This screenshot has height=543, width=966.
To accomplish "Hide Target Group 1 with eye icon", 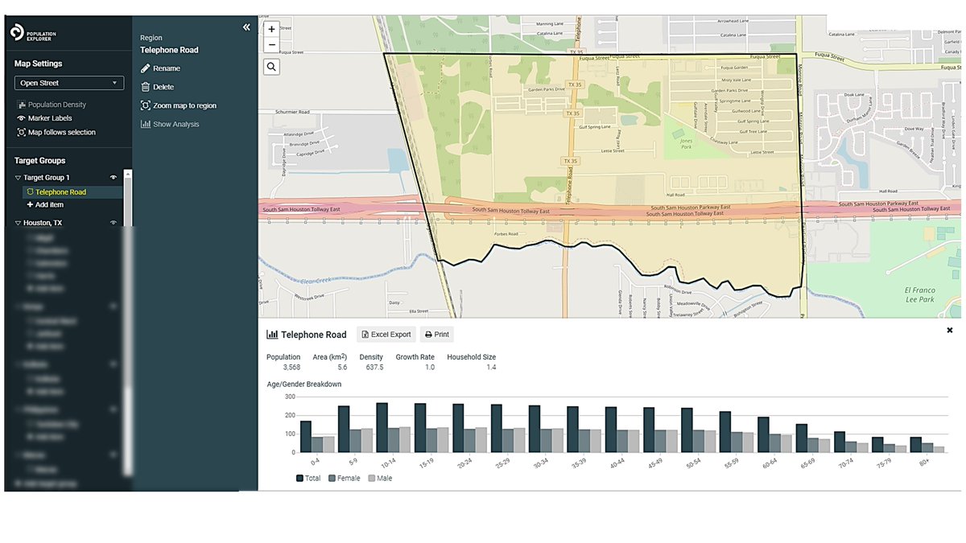I will point(114,177).
